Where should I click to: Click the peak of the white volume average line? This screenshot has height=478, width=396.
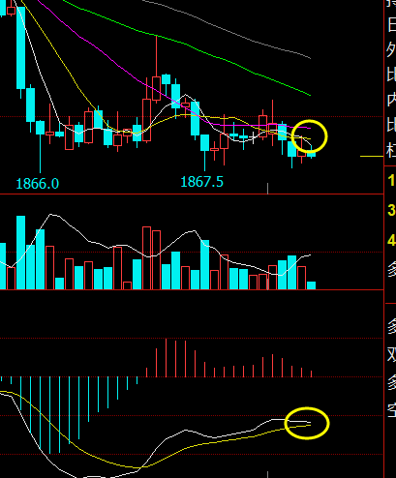(x=50, y=214)
